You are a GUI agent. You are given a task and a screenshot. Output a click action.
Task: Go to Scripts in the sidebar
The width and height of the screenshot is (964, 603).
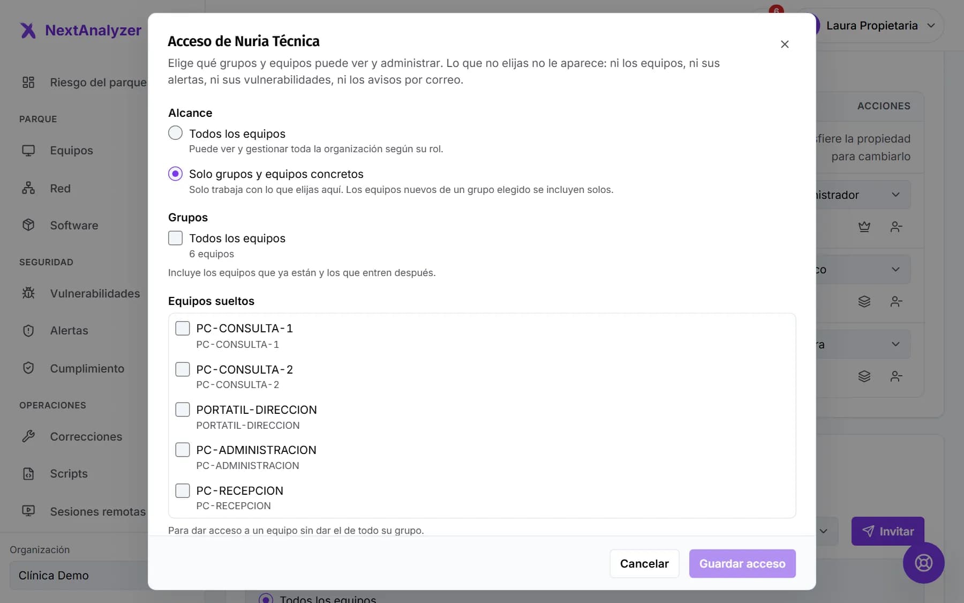(69, 474)
